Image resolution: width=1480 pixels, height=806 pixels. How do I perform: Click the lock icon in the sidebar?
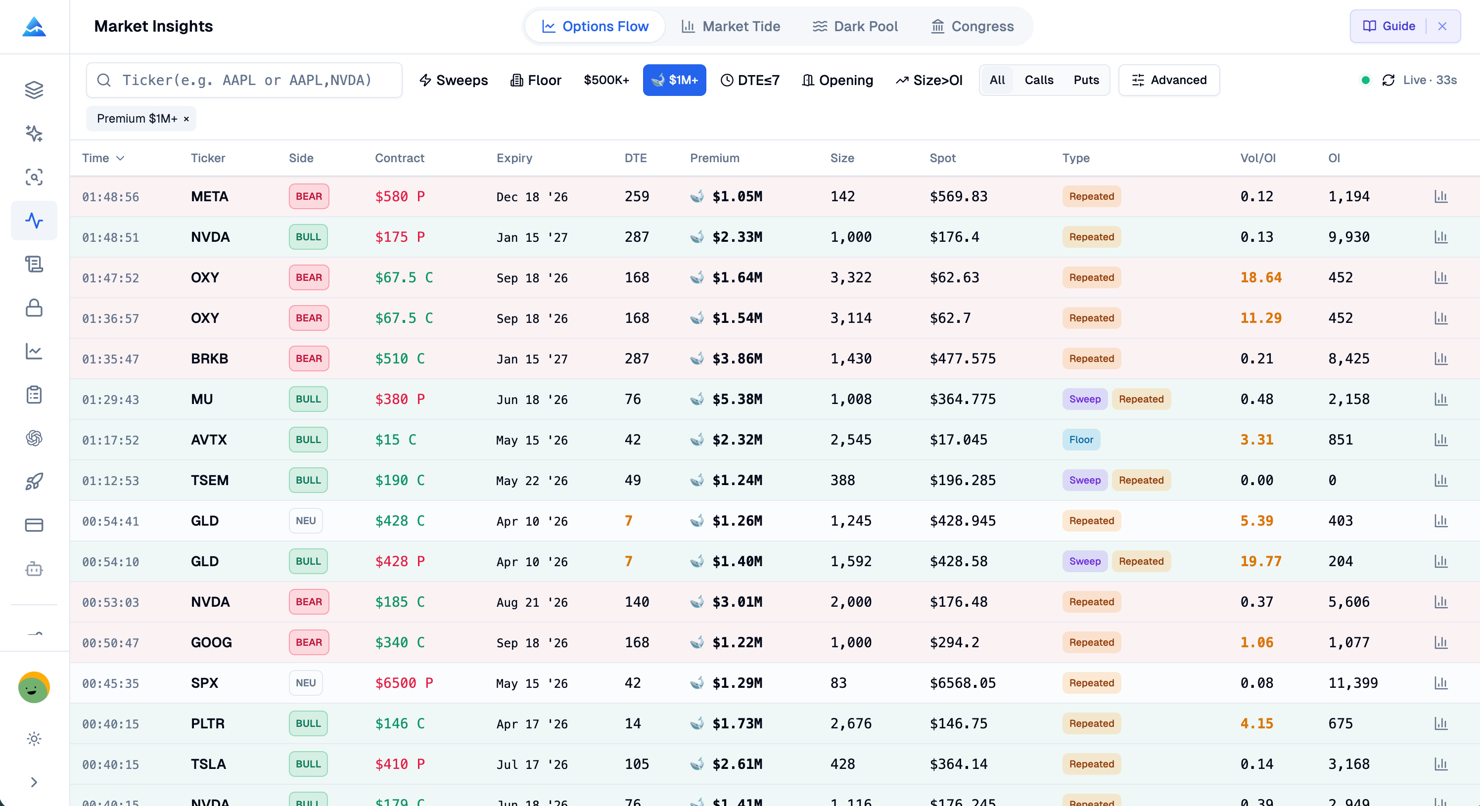34,308
